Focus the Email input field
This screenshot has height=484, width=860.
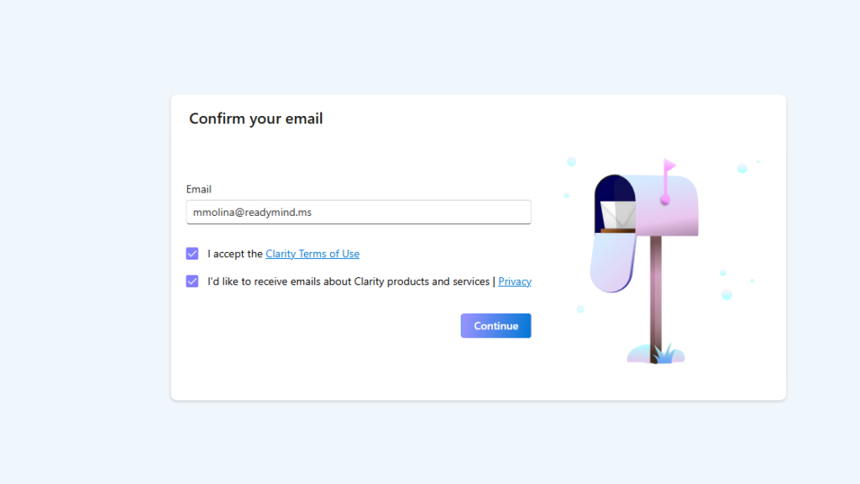[x=359, y=212]
